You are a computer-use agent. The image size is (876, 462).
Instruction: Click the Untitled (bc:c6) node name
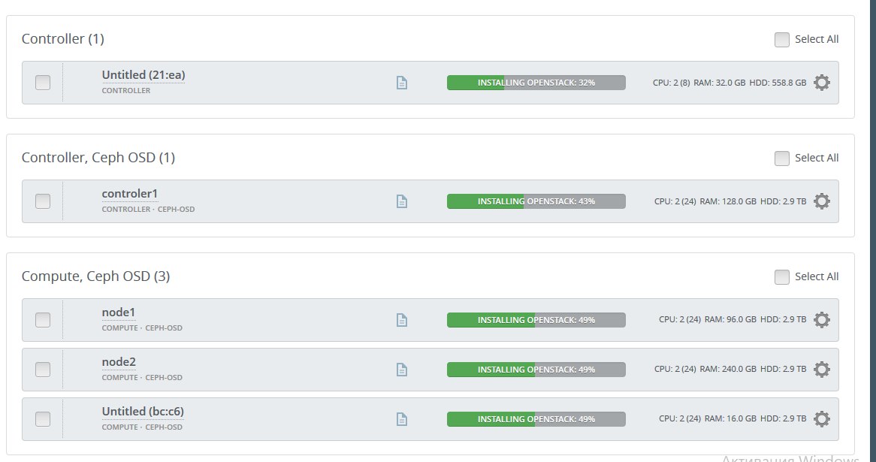143,412
